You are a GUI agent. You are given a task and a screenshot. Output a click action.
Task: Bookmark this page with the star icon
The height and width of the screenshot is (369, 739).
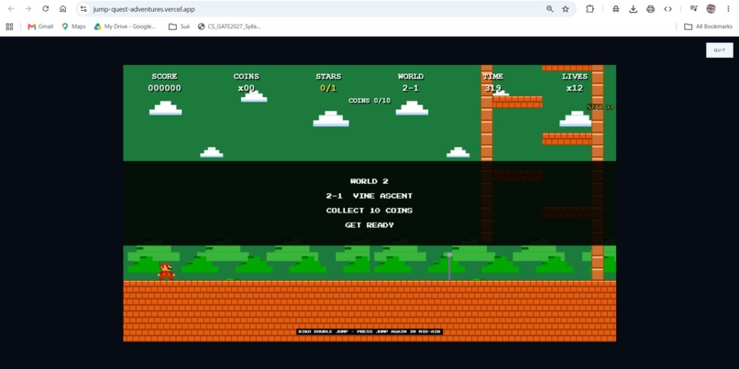pos(566,9)
